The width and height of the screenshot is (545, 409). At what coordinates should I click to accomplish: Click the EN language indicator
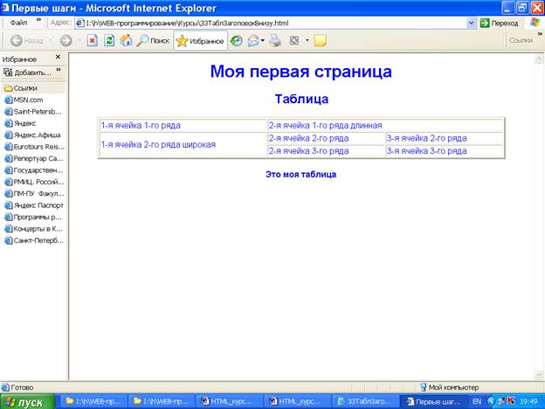coord(477,402)
